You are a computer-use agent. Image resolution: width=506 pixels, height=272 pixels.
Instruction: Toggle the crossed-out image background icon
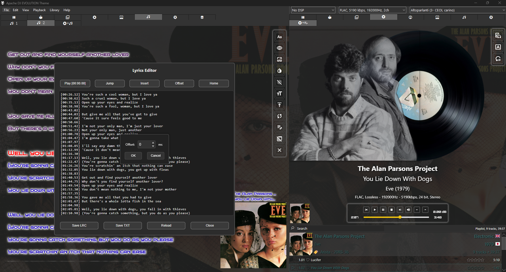[x=279, y=139]
